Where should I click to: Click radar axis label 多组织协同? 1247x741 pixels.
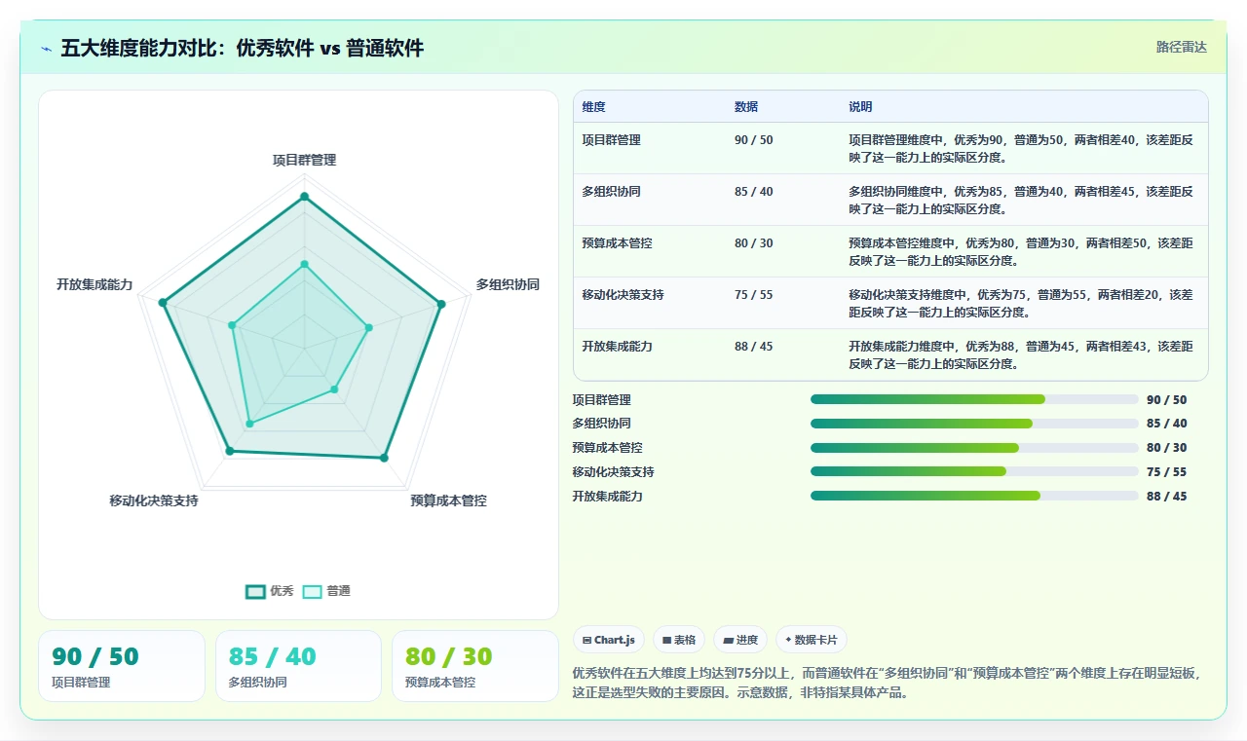508,284
